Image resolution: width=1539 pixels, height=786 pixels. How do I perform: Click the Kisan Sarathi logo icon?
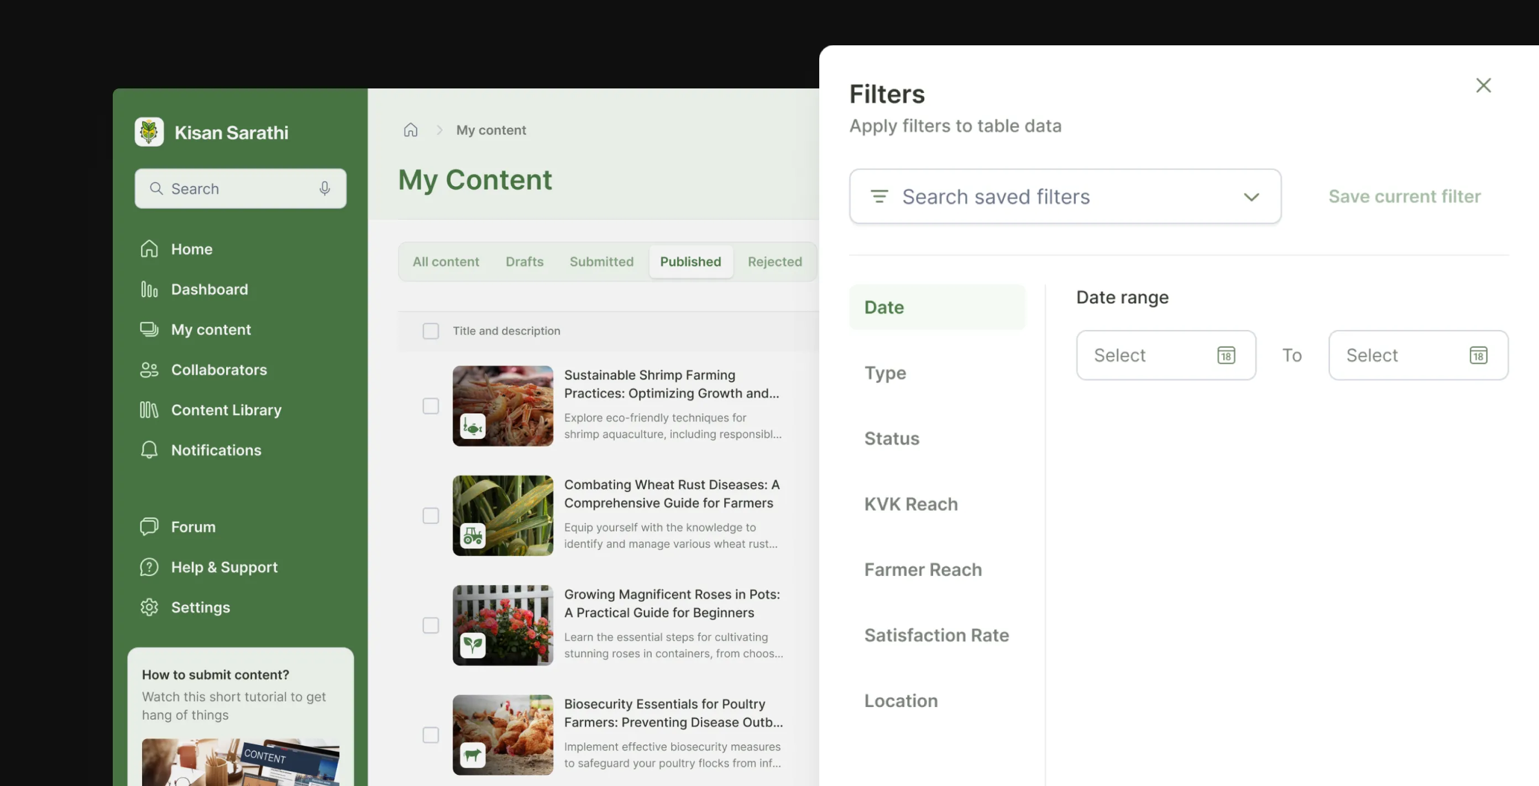tap(149, 132)
